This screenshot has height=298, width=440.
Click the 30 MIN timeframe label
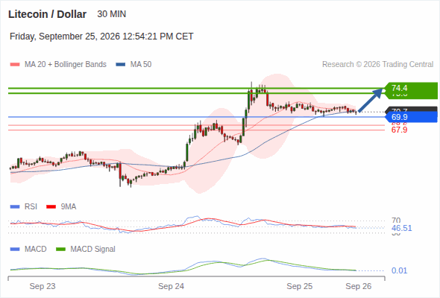[111, 14]
